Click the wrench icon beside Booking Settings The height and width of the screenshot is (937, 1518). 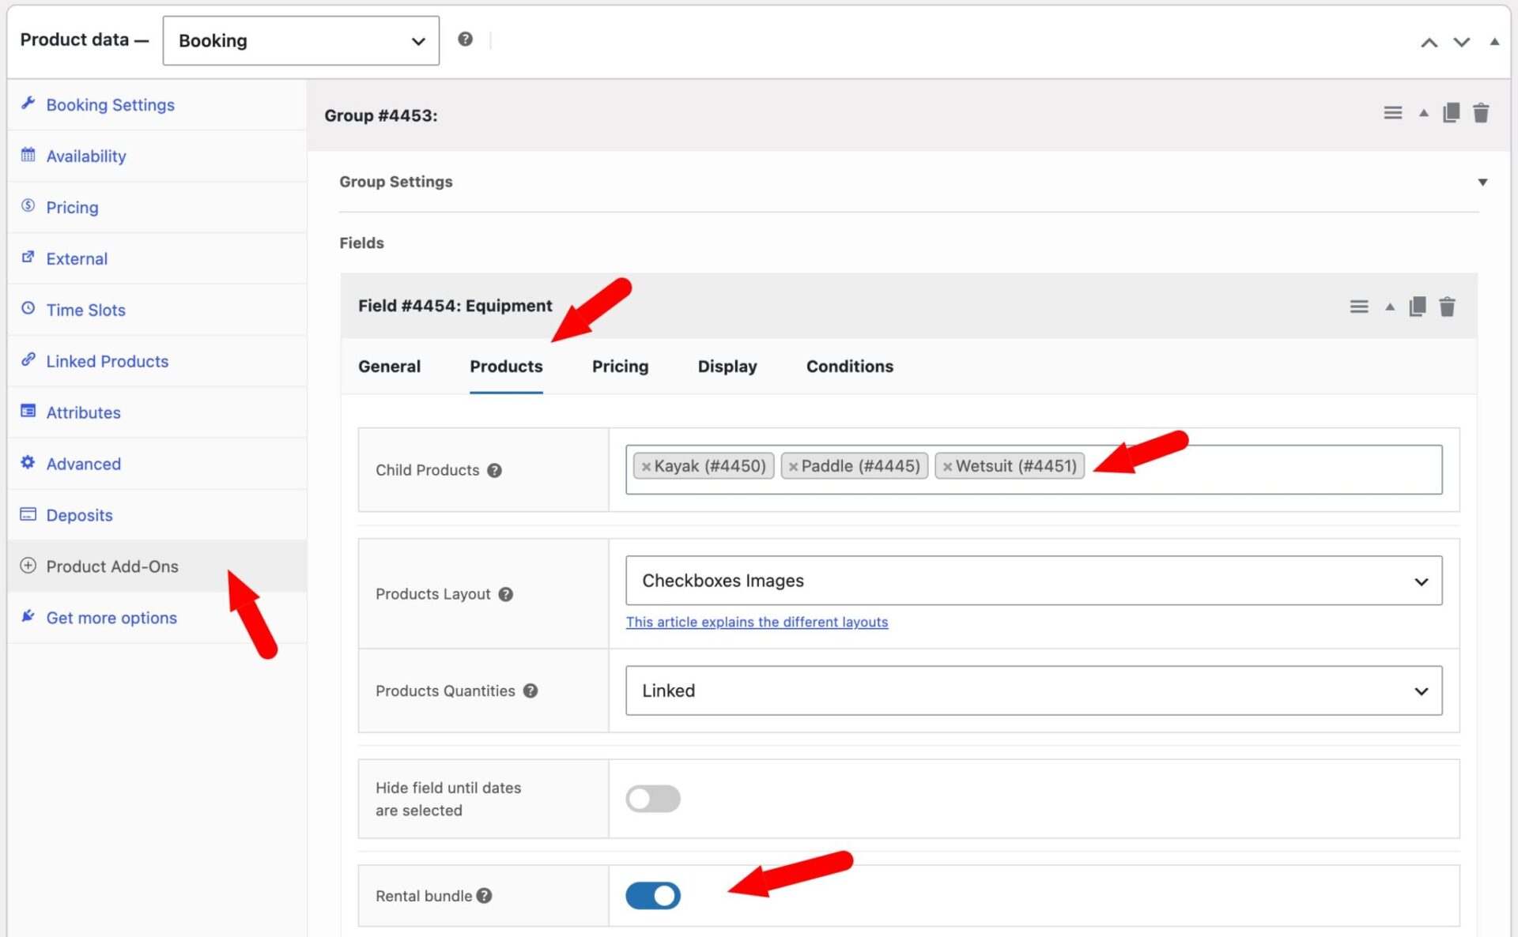[28, 103]
